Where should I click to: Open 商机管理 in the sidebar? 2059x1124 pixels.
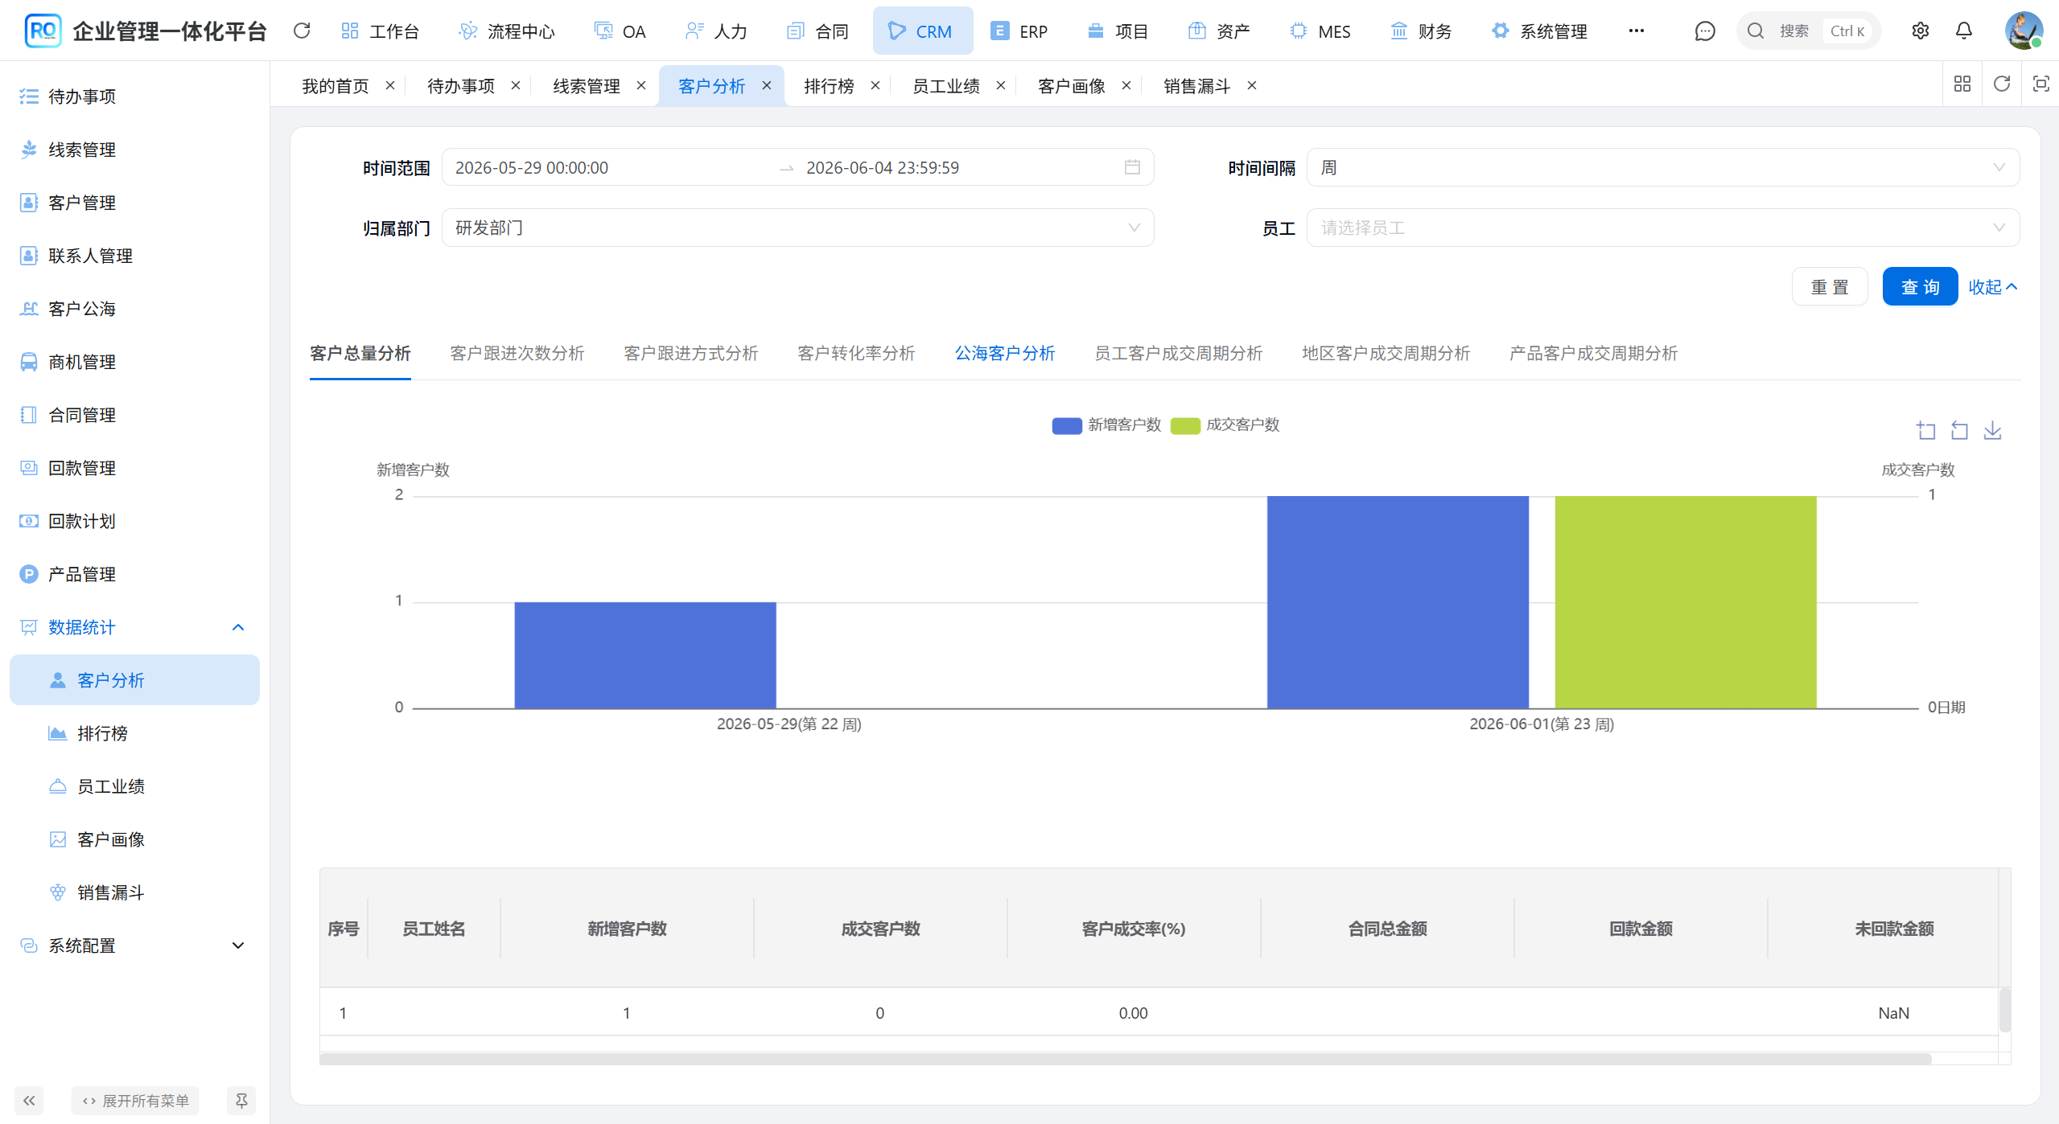click(134, 362)
